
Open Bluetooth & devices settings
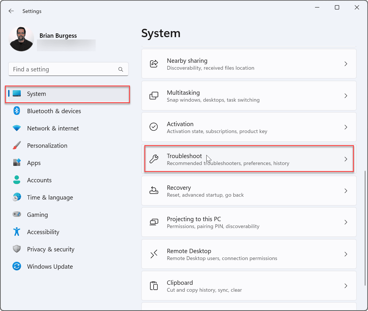coord(54,111)
